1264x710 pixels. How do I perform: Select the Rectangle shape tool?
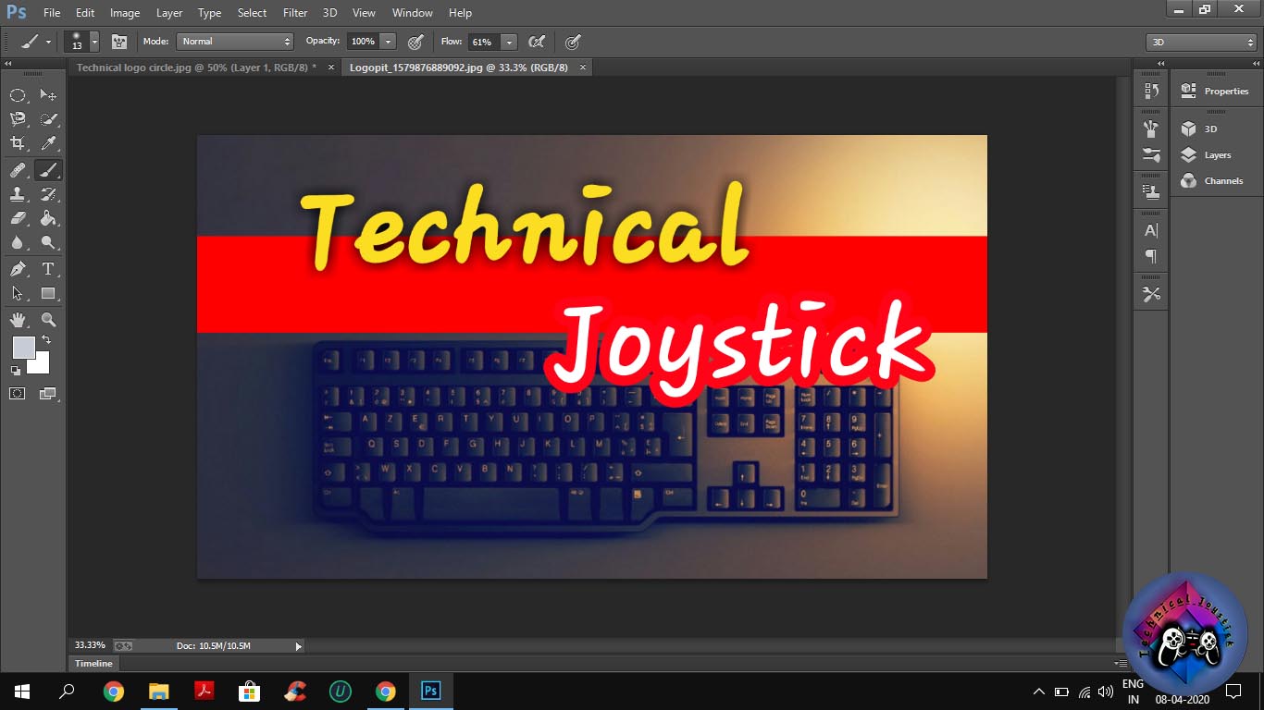point(48,293)
